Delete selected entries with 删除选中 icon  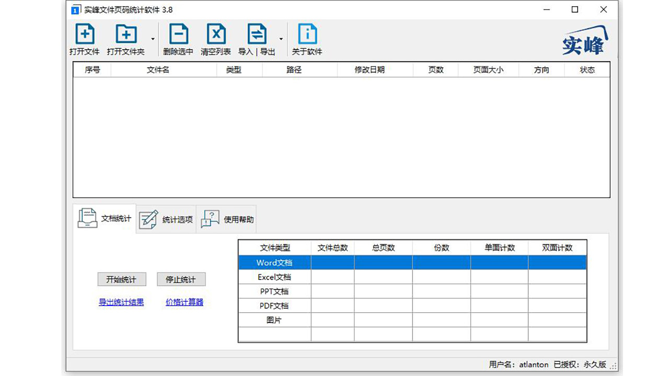pyautogui.click(x=179, y=33)
